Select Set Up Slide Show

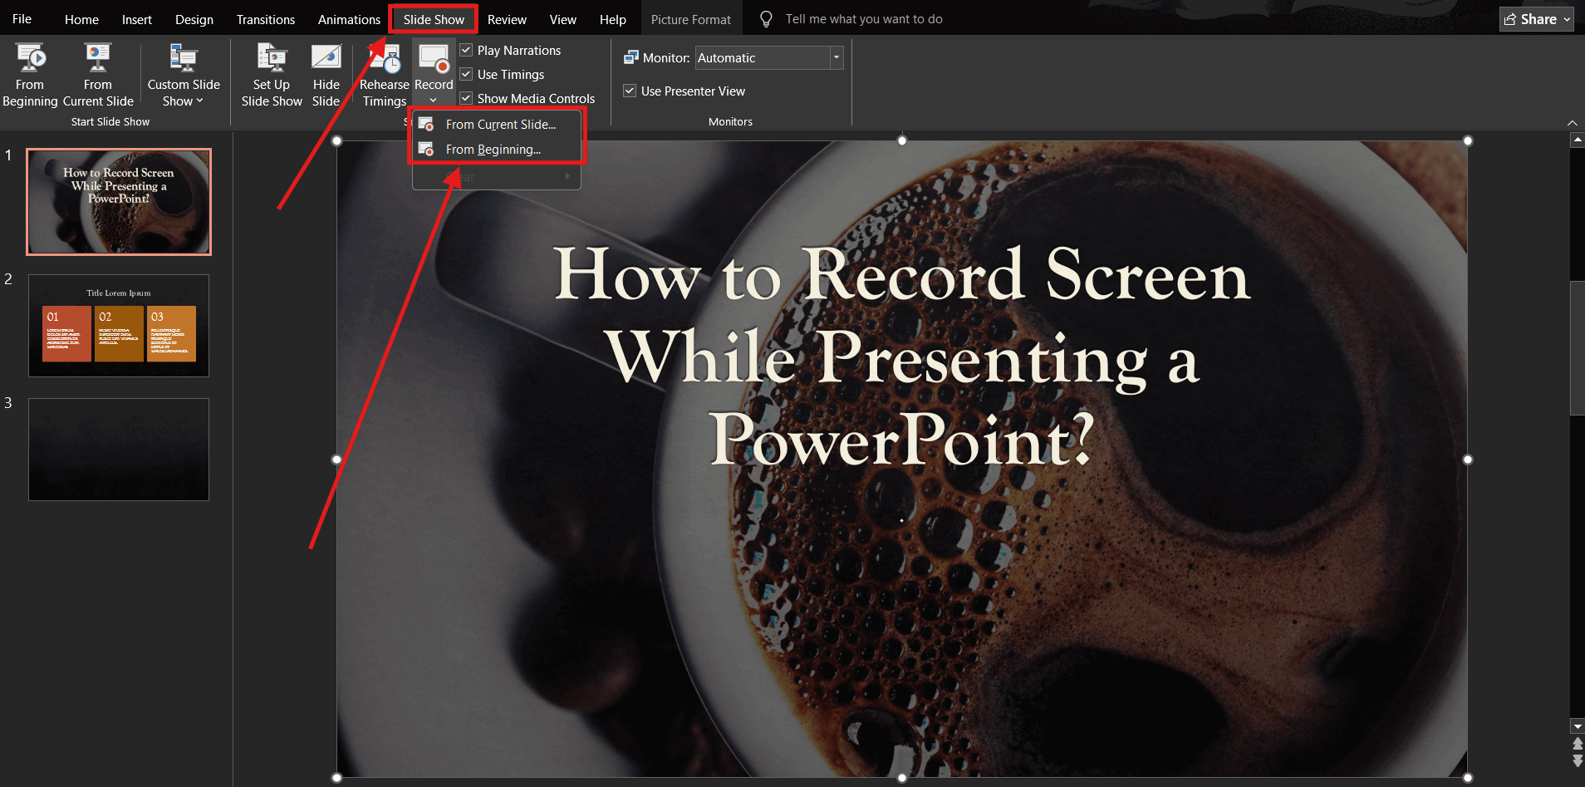point(271,75)
